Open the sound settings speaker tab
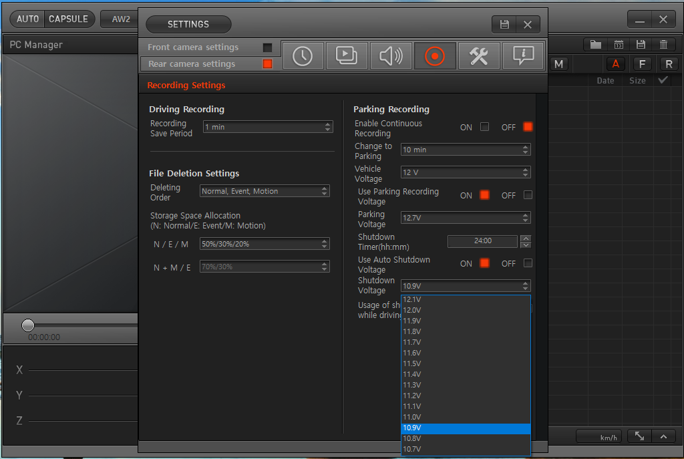This screenshot has height=459, width=684. pyautogui.click(x=390, y=56)
